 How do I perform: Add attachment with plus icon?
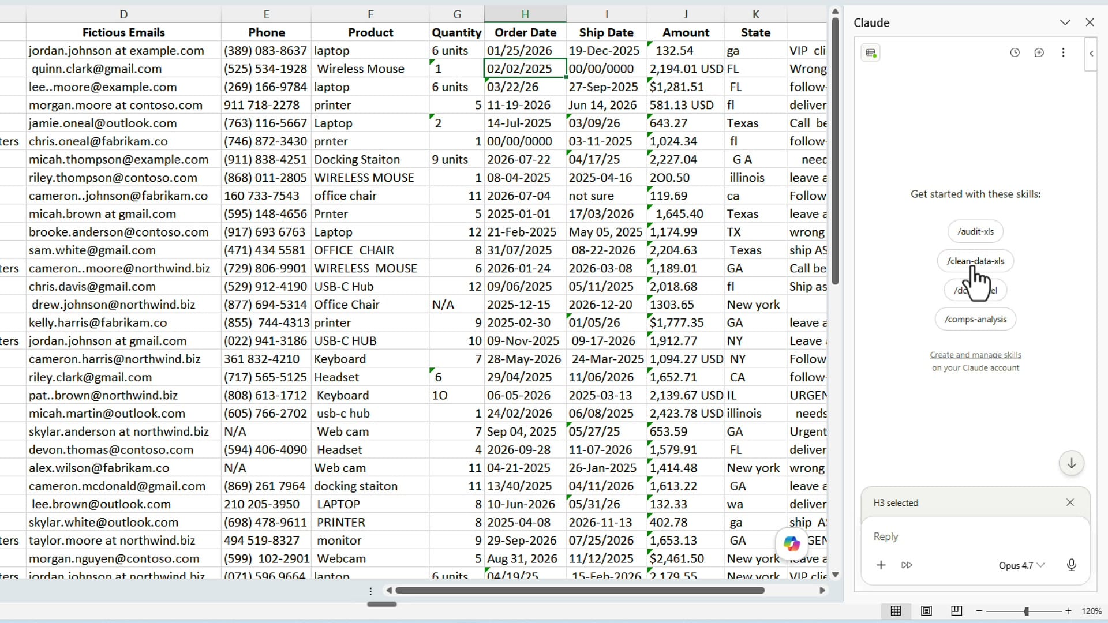pyautogui.click(x=881, y=565)
